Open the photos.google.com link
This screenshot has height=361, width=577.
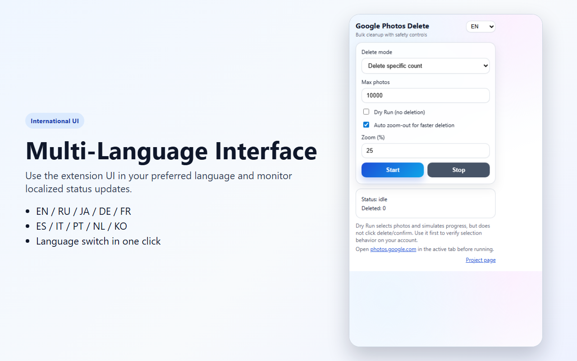(x=393, y=249)
